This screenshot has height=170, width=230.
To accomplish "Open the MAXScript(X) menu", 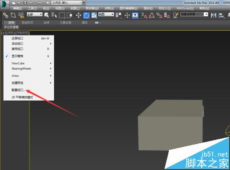I will pyautogui.click(x=185, y=8).
